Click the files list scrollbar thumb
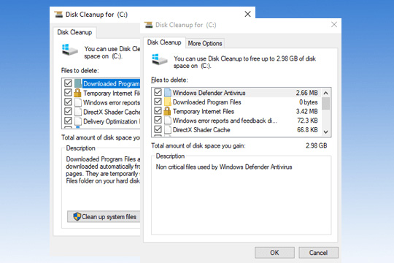The image size is (394, 263). [326, 104]
